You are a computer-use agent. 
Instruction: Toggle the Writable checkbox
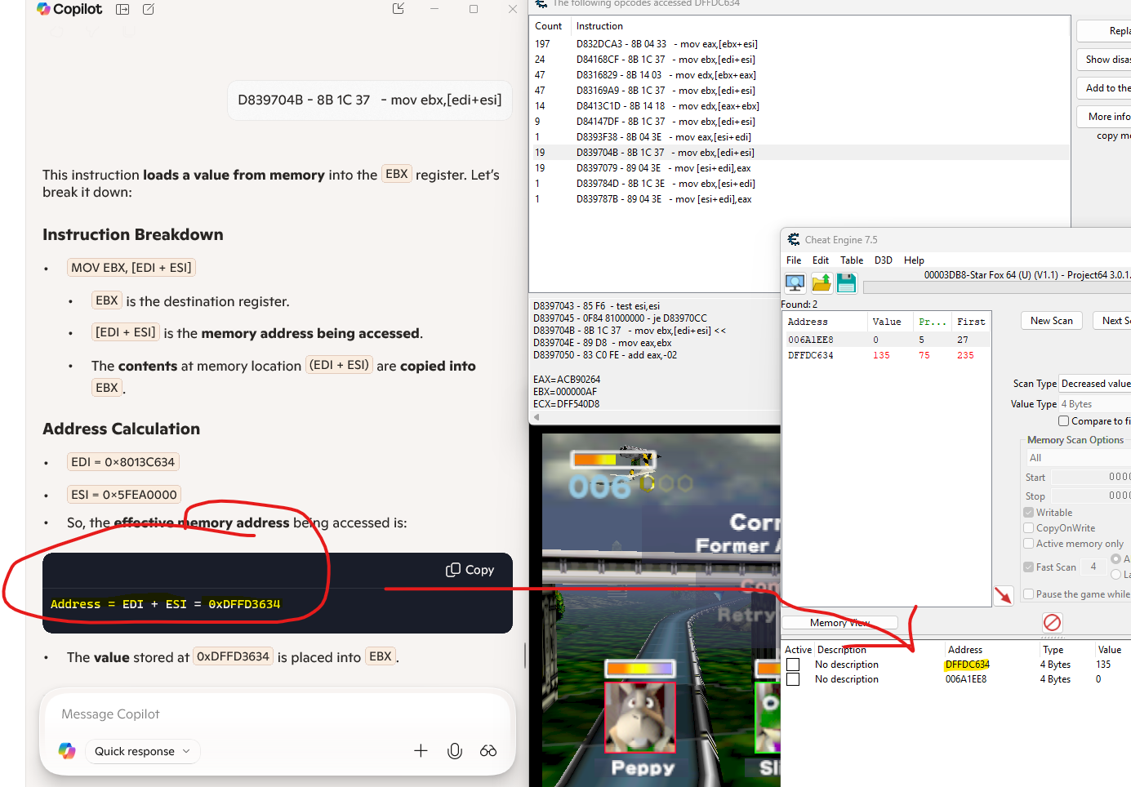pyautogui.click(x=1028, y=513)
